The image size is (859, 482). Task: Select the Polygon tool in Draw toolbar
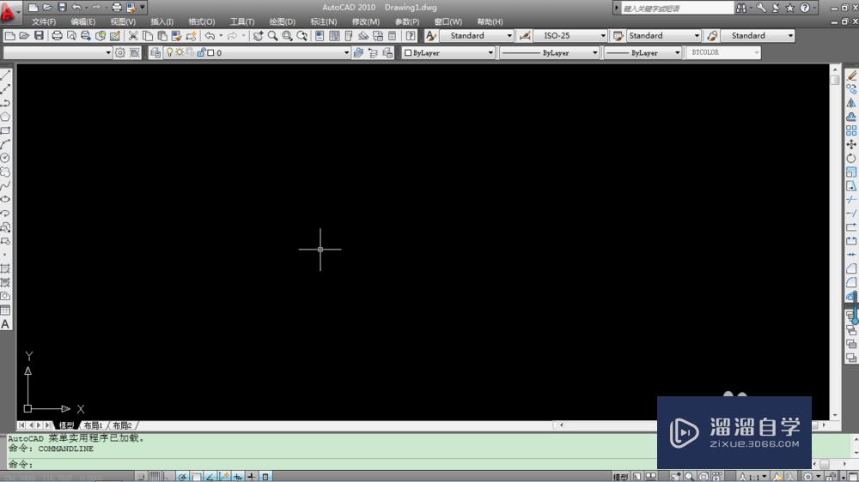tap(5, 117)
